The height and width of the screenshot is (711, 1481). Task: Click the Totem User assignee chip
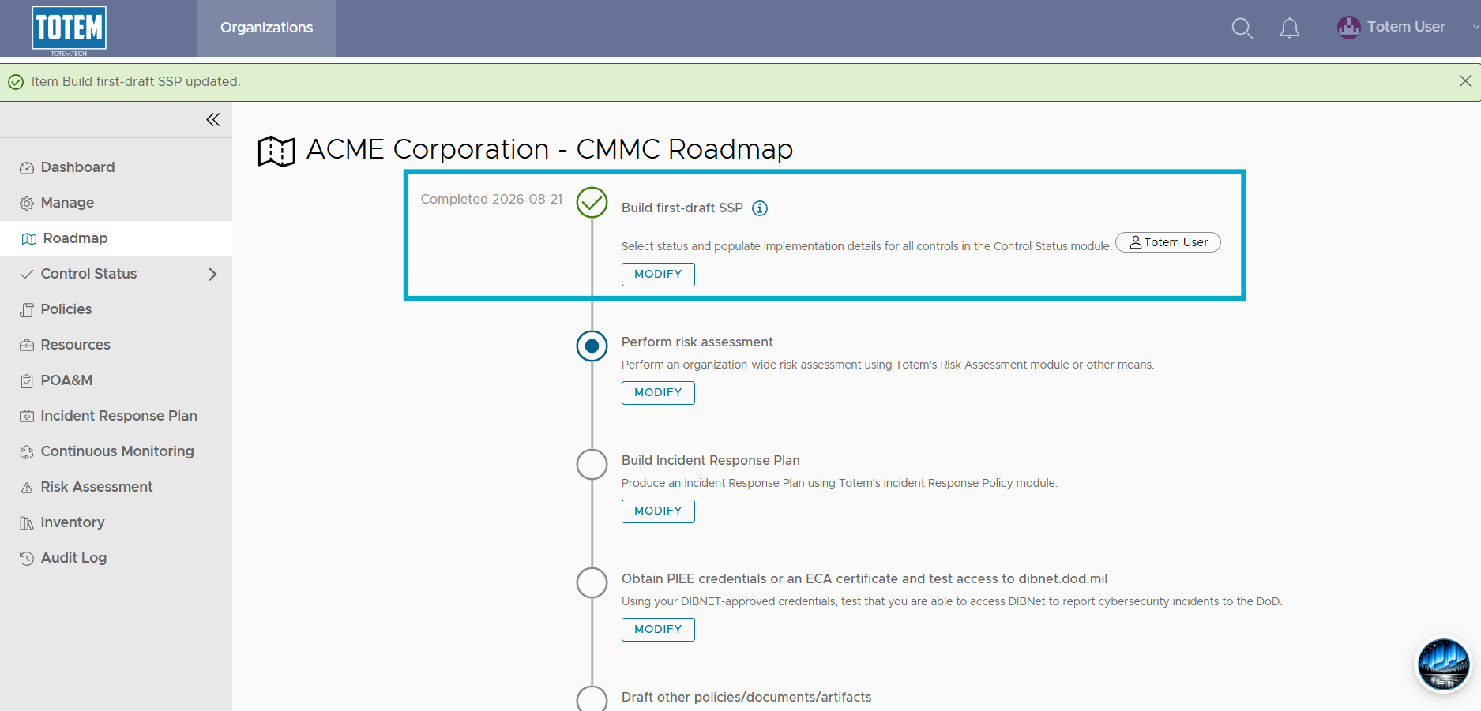tap(1168, 242)
